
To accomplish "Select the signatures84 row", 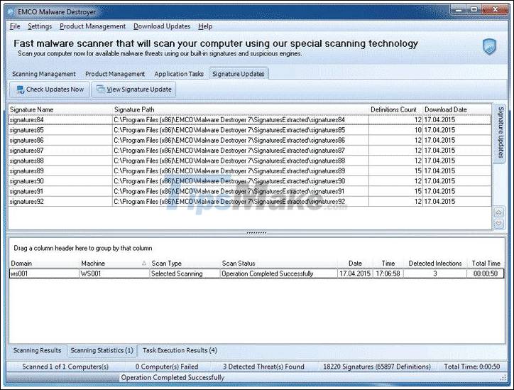I will pyautogui.click(x=250, y=120).
